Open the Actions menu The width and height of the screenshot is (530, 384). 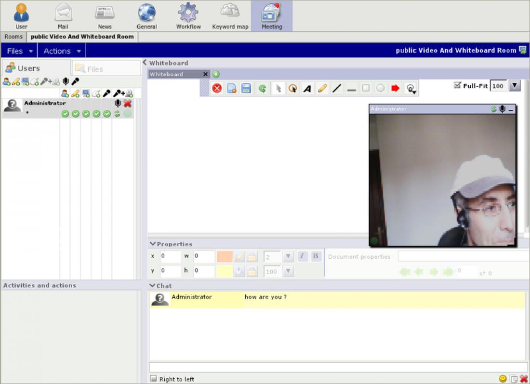click(61, 50)
